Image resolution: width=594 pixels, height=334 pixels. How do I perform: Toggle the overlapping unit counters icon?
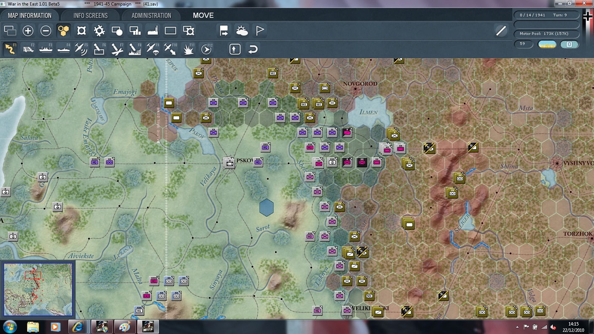point(10,31)
